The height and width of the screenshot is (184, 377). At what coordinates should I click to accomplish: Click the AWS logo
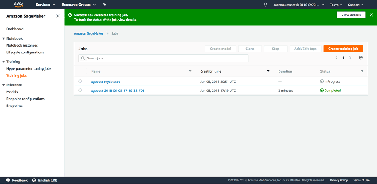click(18, 4)
